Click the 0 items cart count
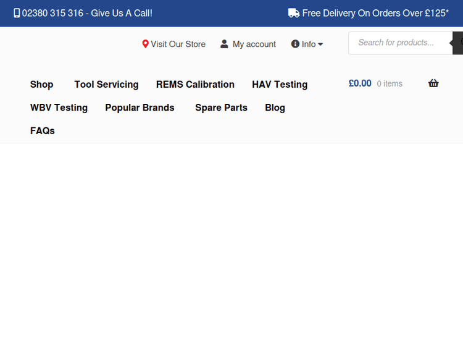 point(390,83)
